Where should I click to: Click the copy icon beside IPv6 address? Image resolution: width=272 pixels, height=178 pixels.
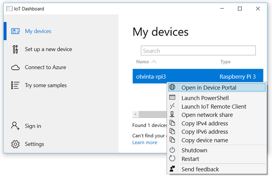click(172, 131)
